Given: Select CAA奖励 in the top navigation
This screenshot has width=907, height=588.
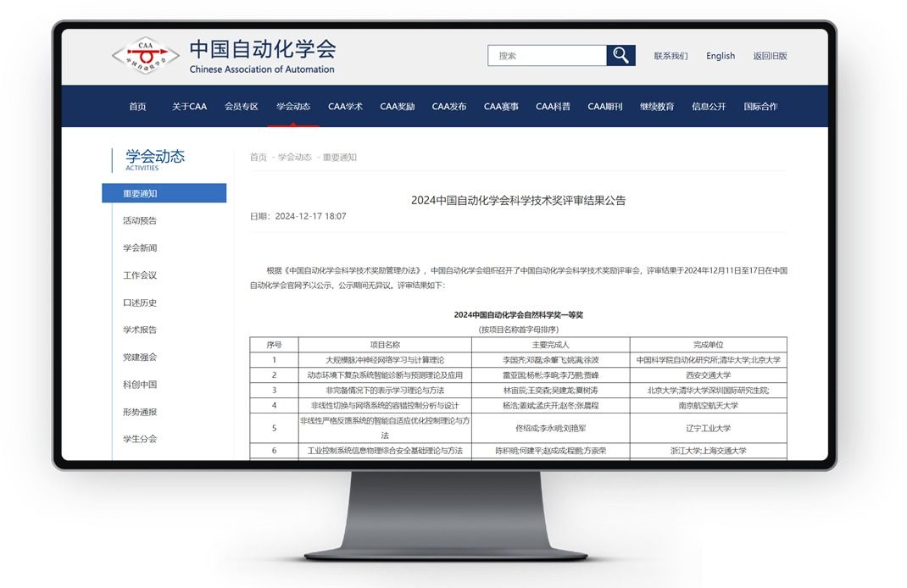Looking at the screenshot, I should pos(398,107).
